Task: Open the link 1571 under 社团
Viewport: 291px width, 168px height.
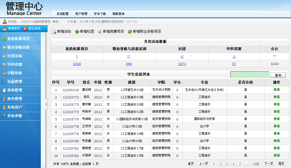Action: click(182, 64)
